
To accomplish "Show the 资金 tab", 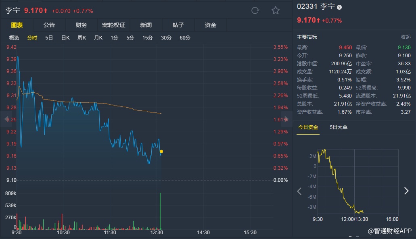I will click(x=211, y=25).
